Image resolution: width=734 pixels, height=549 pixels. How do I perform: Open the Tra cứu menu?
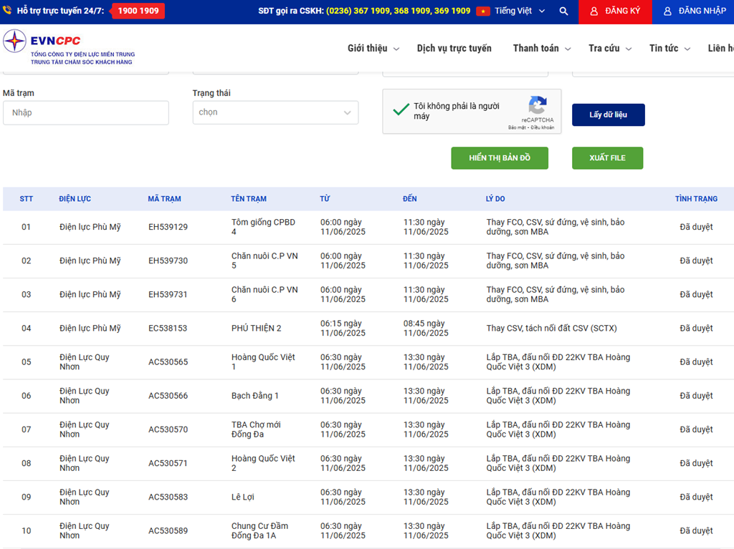(x=609, y=48)
